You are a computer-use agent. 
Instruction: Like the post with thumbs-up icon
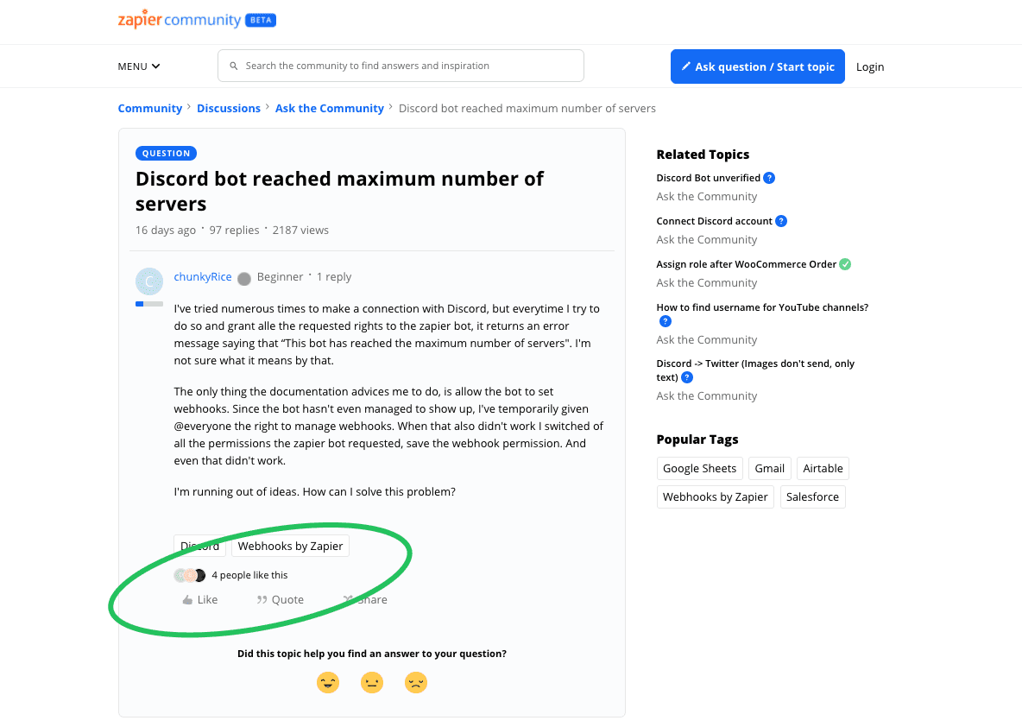(188, 600)
